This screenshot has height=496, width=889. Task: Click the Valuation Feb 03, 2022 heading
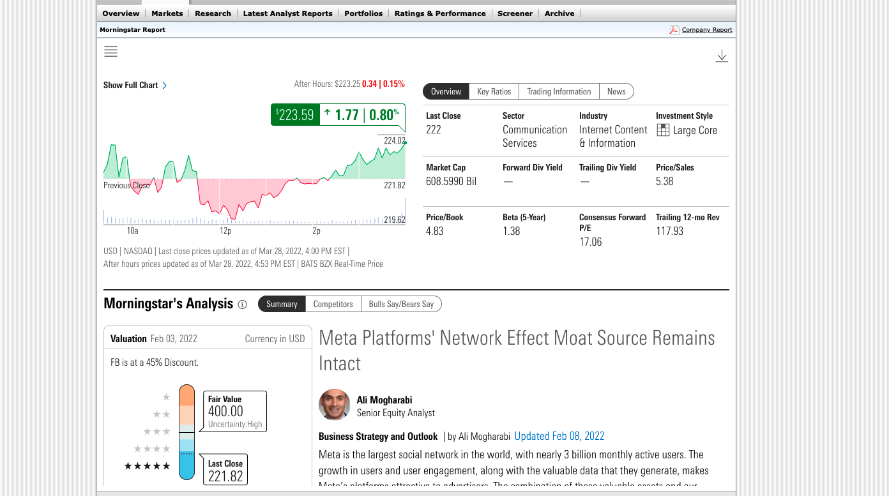[154, 339]
